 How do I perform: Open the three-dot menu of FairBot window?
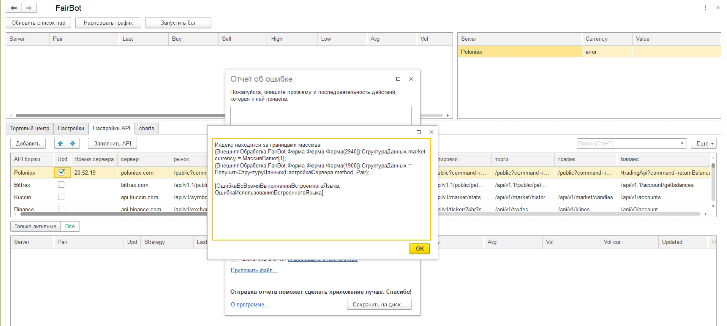pyautogui.click(x=706, y=8)
